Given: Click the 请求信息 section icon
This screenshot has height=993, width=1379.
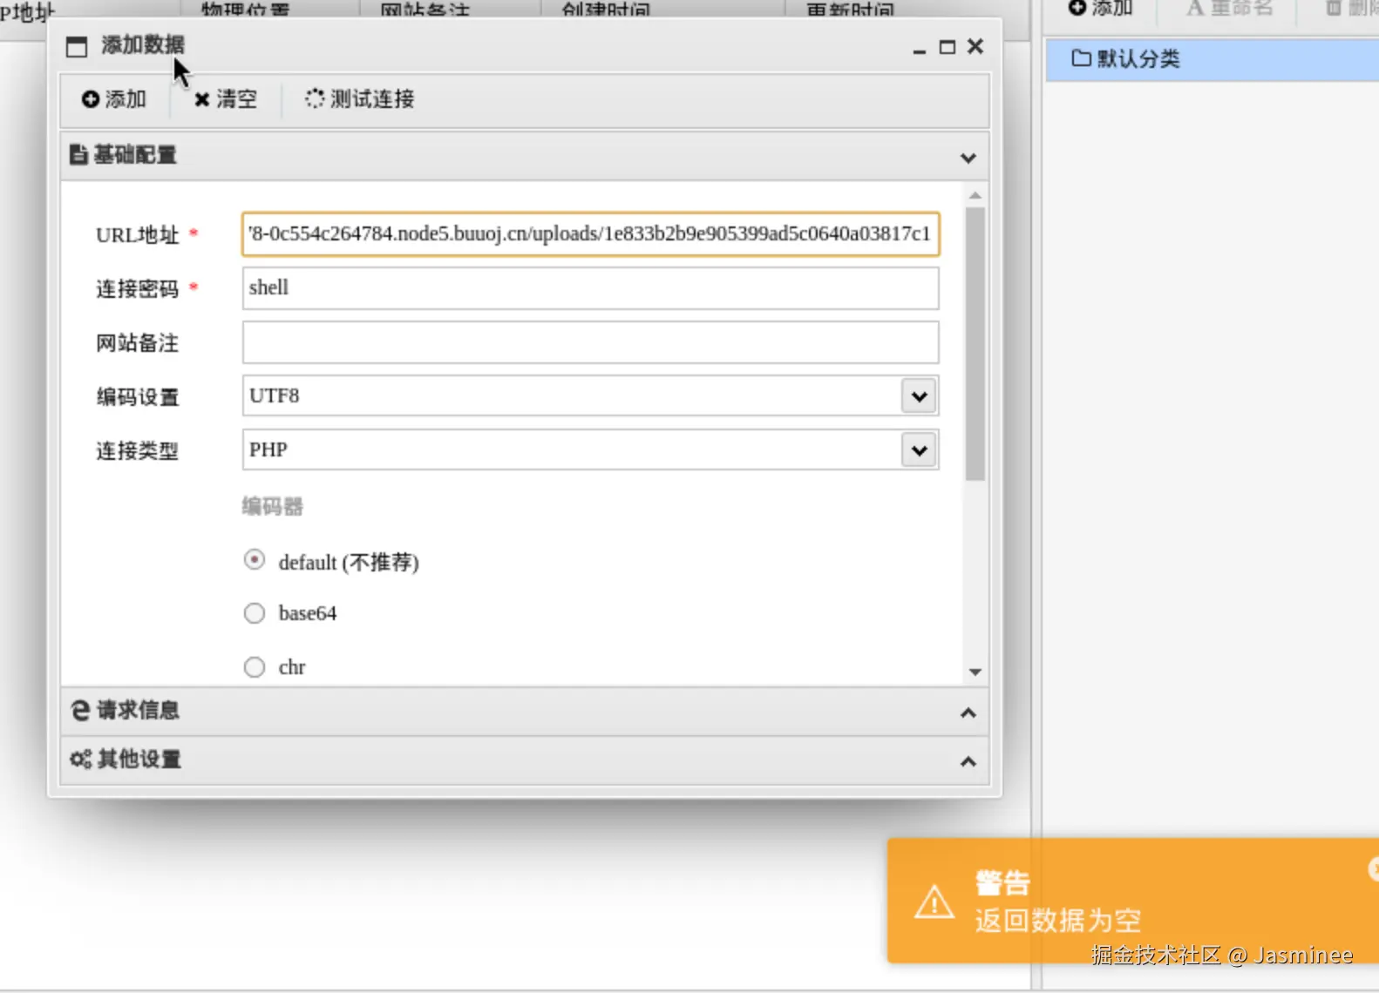Looking at the screenshot, I should (x=80, y=711).
